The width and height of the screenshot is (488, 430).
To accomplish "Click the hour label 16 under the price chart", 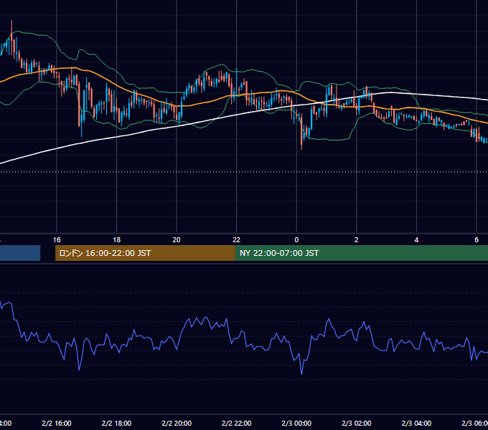I will click(x=57, y=240).
